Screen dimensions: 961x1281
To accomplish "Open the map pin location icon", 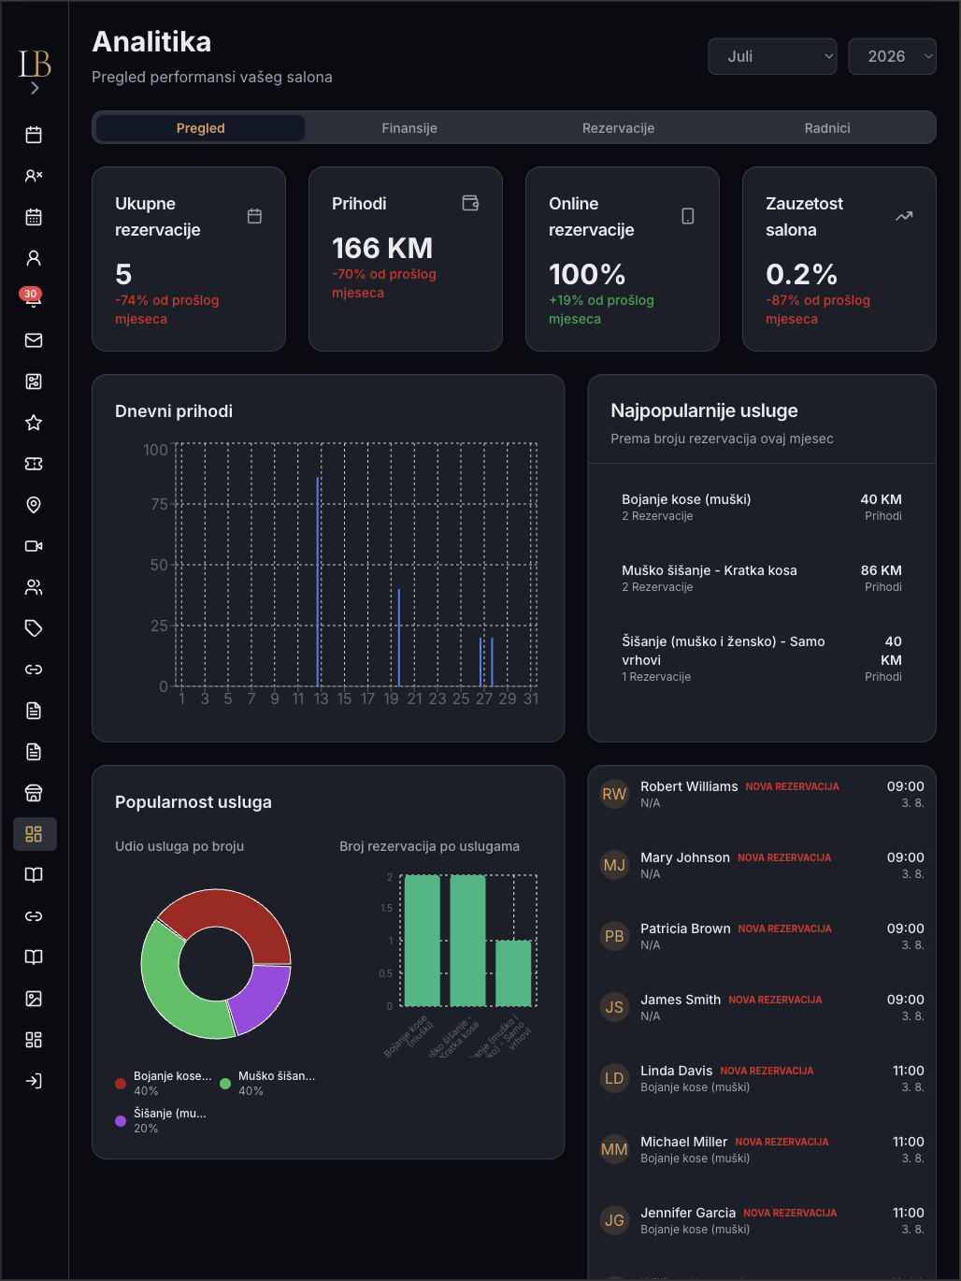I will tap(34, 505).
